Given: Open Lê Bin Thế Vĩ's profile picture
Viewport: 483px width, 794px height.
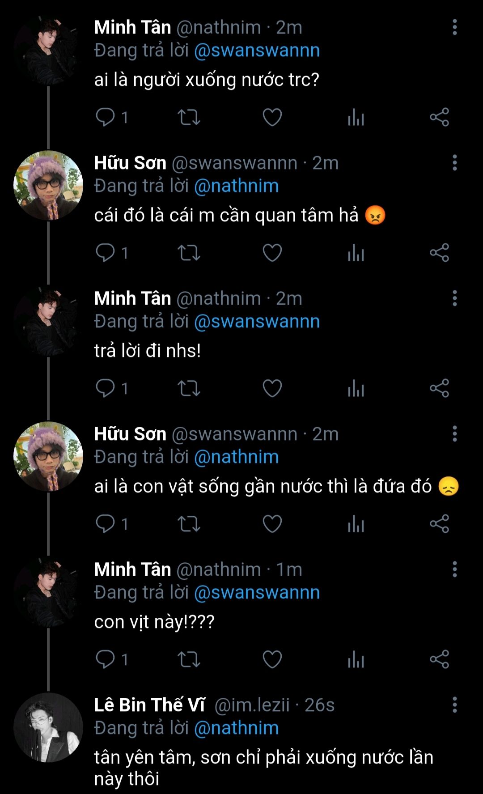Looking at the screenshot, I should click(48, 727).
